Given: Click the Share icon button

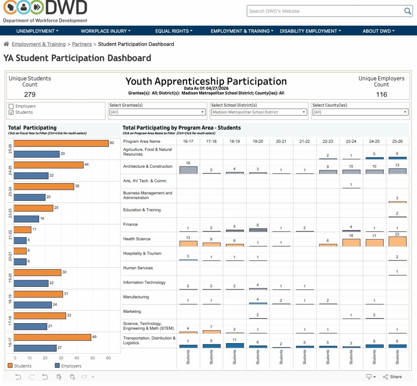Looking at the screenshot, I should (392, 377).
